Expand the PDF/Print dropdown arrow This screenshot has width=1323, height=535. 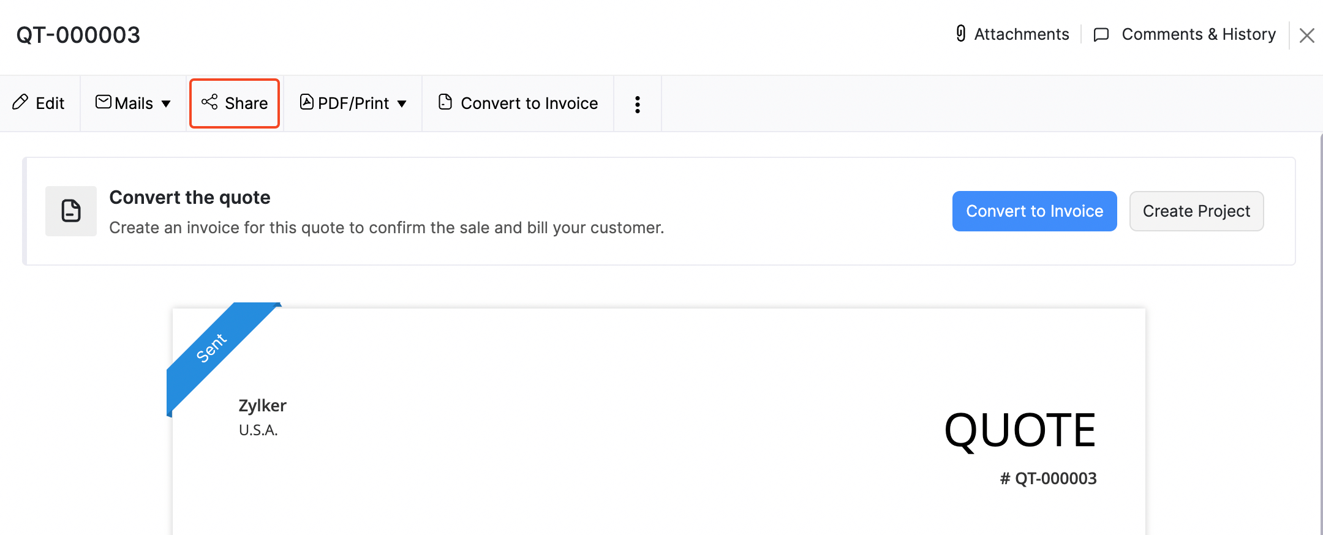point(402,104)
